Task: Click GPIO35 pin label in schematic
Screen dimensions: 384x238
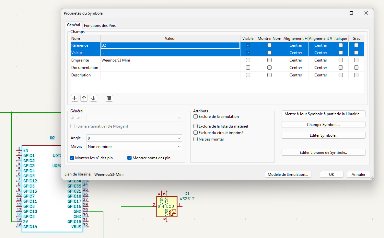Action: [74, 186]
